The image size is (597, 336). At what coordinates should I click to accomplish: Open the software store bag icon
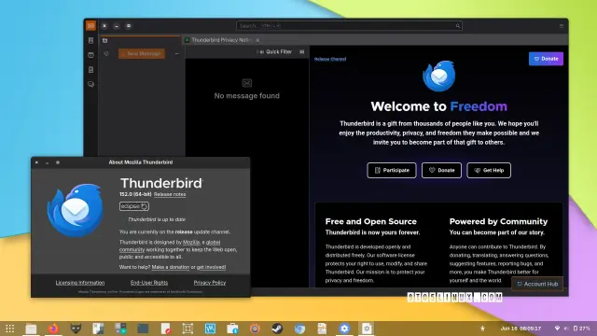click(232, 329)
